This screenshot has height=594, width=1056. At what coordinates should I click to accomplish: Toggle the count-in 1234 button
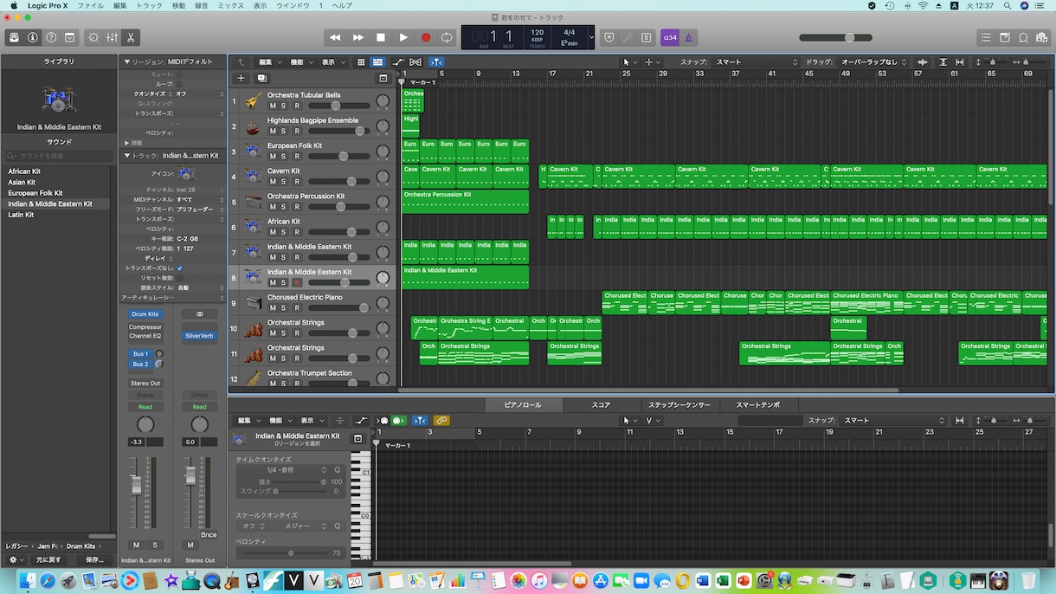pos(670,37)
